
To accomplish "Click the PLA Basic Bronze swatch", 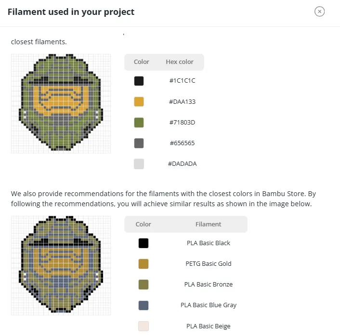I will (144, 285).
